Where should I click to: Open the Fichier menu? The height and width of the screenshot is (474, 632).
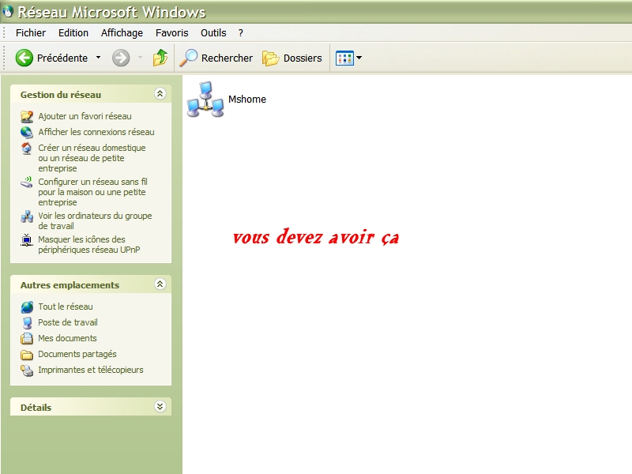pyautogui.click(x=31, y=33)
